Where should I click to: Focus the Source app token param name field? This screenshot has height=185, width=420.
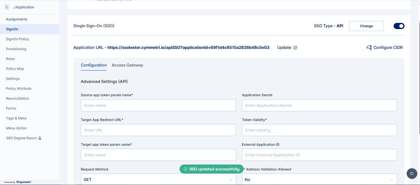tap(158, 105)
